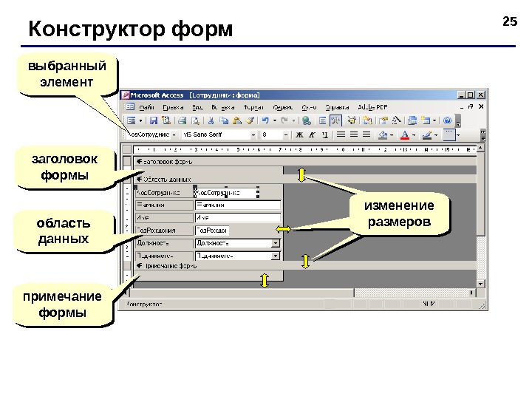Cut selection with the scissors icon
532x399 pixels.
pos(211,120)
